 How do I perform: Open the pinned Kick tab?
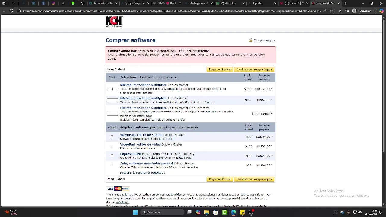click(73, 3)
